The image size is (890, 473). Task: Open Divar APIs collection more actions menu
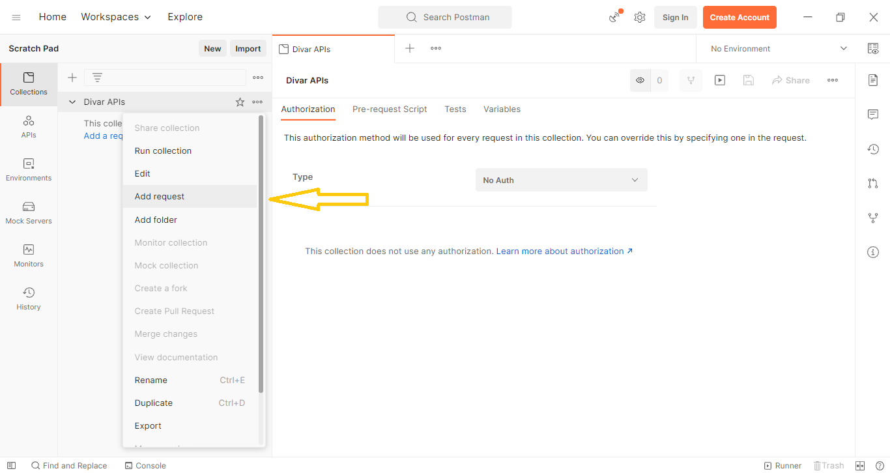click(x=257, y=102)
